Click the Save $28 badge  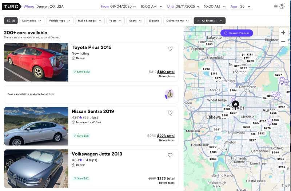pos(81,136)
